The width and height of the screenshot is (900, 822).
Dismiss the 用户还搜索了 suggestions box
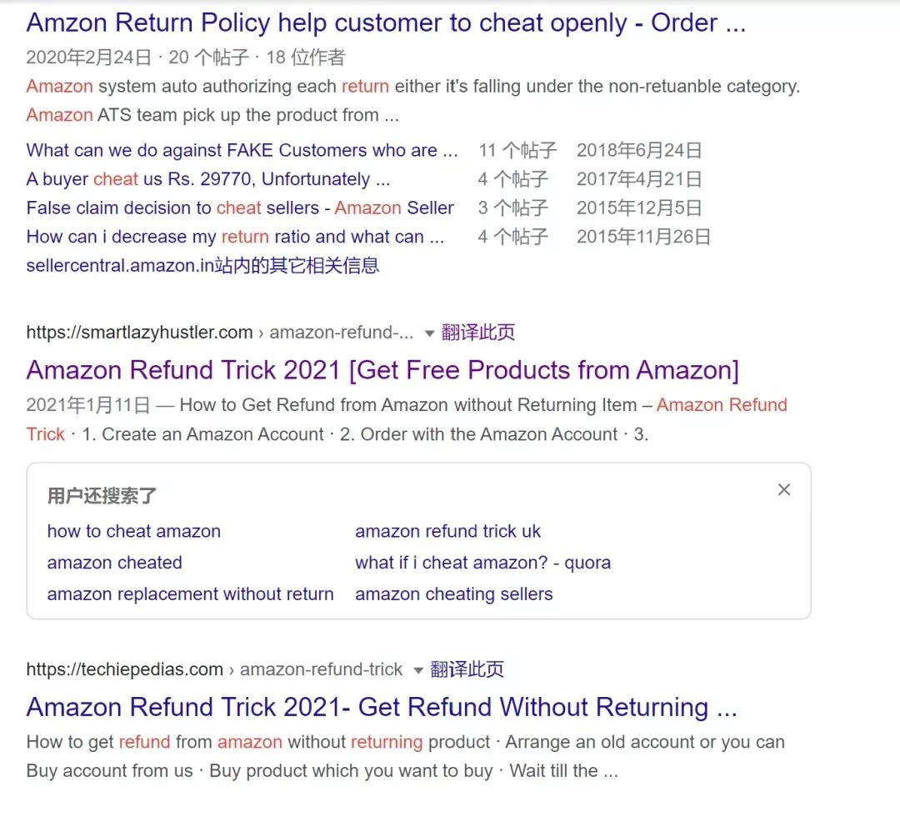point(783,489)
